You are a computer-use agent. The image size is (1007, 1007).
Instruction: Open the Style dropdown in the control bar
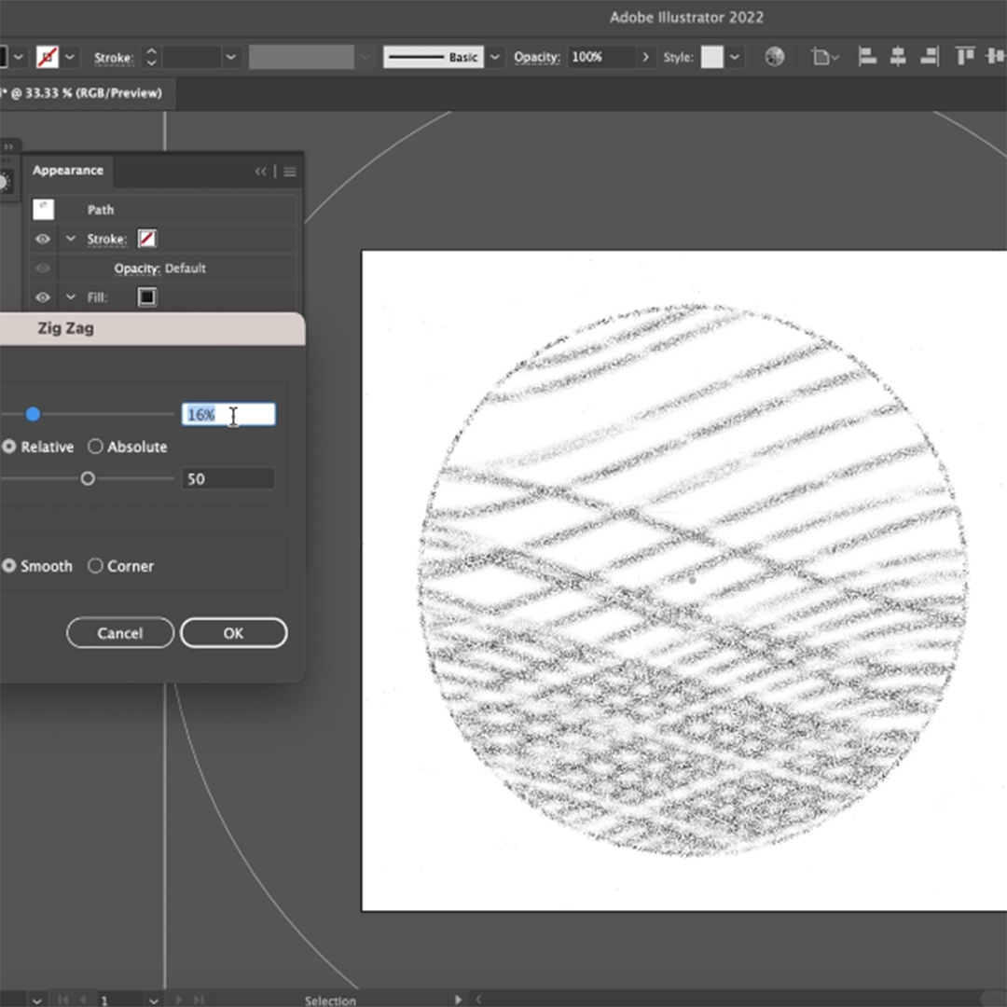[x=735, y=57]
